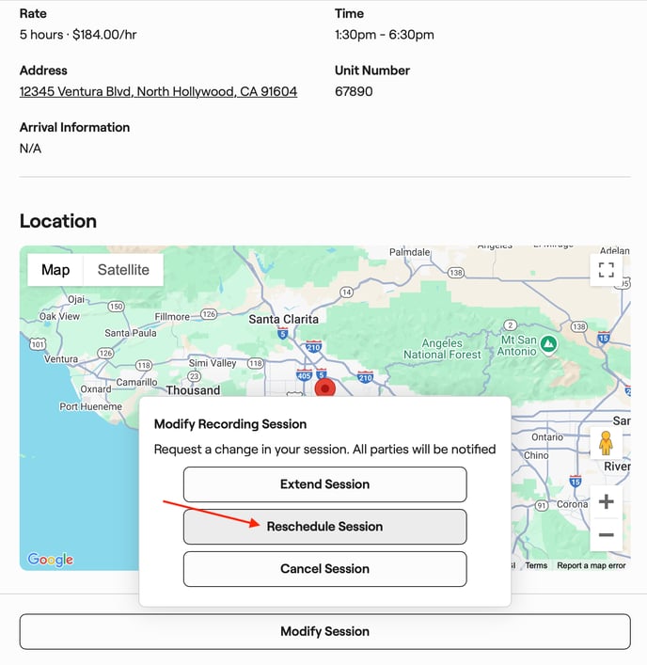
Task: Click the Street View pegman icon
Action: (x=607, y=440)
